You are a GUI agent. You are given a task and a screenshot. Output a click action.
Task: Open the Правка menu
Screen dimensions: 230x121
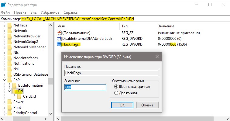tap(20, 12)
